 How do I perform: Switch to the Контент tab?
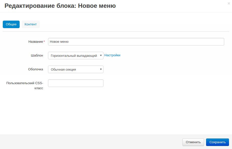pyautogui.click(x=30, y=24)
